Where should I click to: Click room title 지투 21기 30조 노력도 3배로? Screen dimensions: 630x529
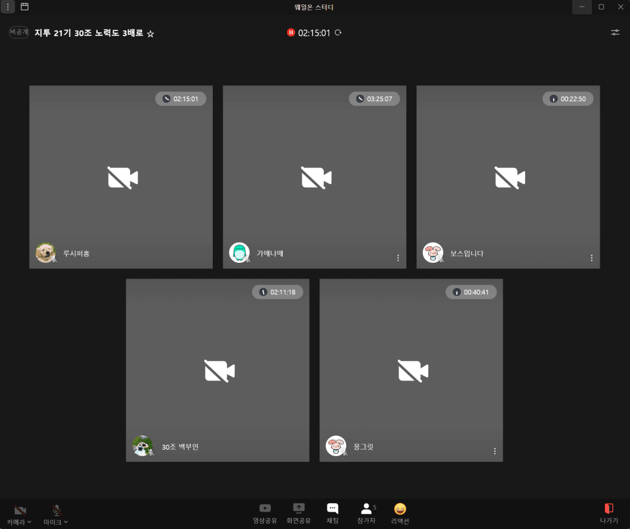click(89, 33)
